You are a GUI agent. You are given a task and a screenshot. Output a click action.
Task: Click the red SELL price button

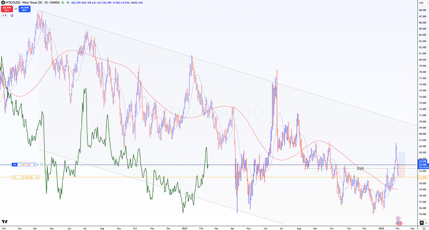(7, 9)
